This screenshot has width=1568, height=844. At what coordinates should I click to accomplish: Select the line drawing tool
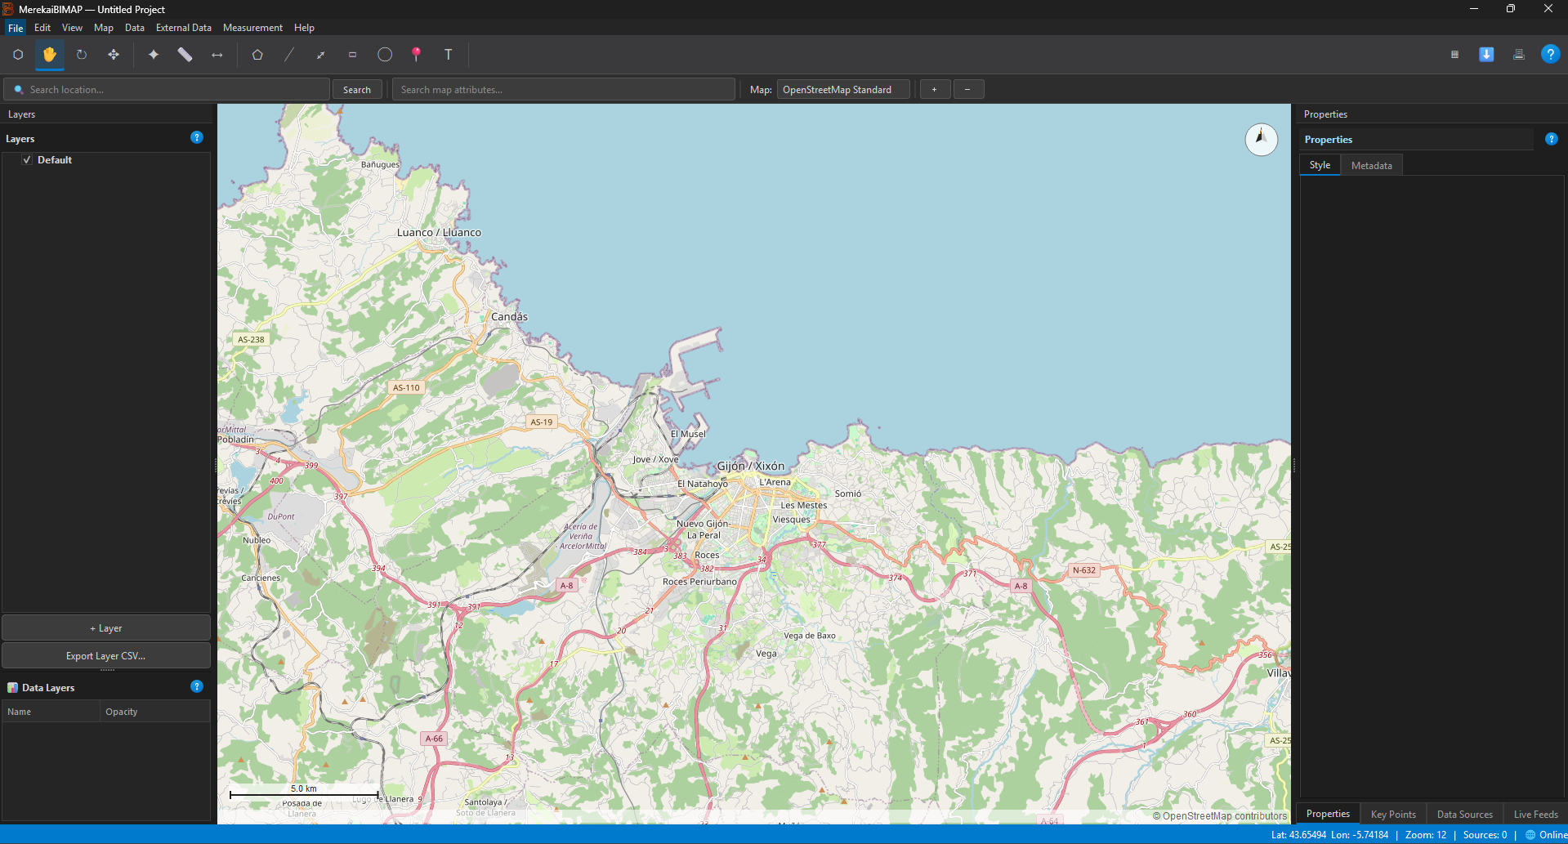tap(289, 55)
